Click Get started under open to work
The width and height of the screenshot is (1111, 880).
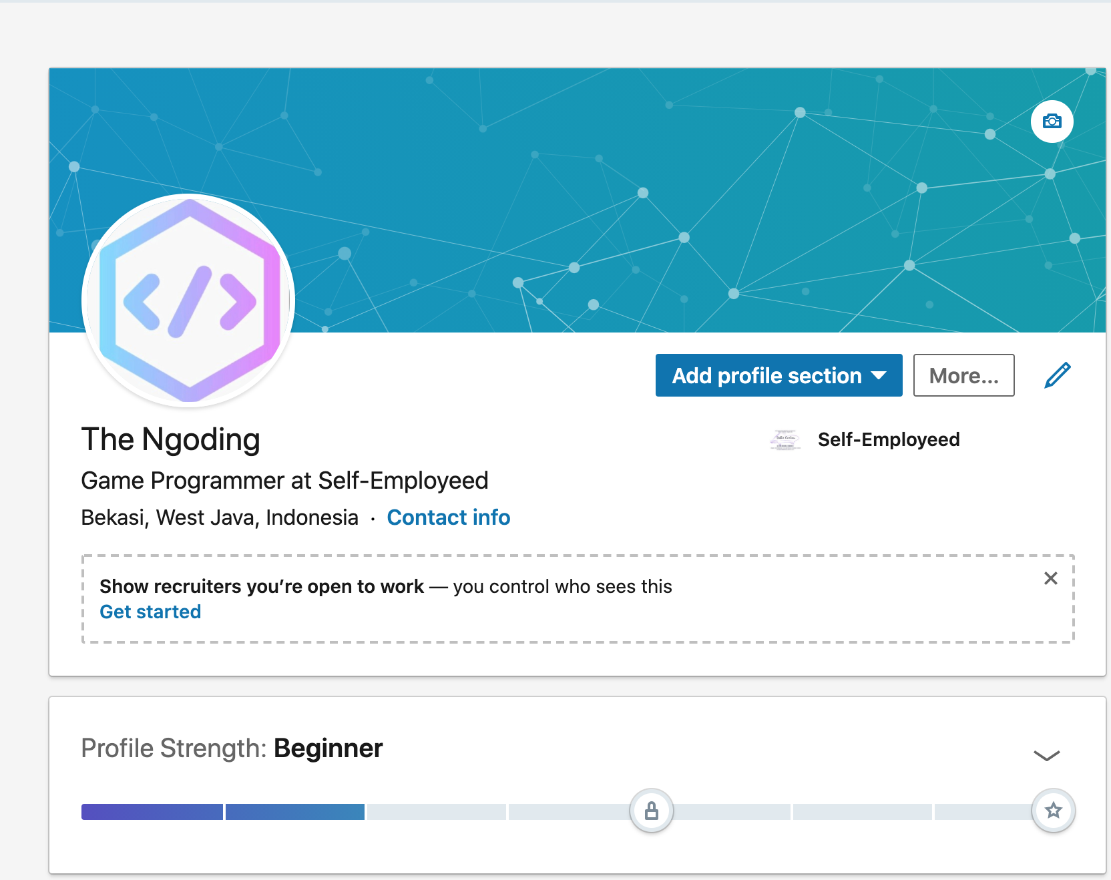150,611
